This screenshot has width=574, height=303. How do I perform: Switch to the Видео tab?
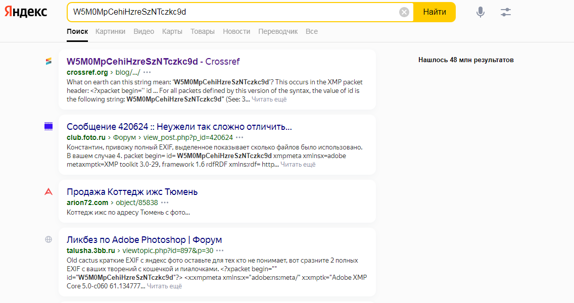[143, 31]
